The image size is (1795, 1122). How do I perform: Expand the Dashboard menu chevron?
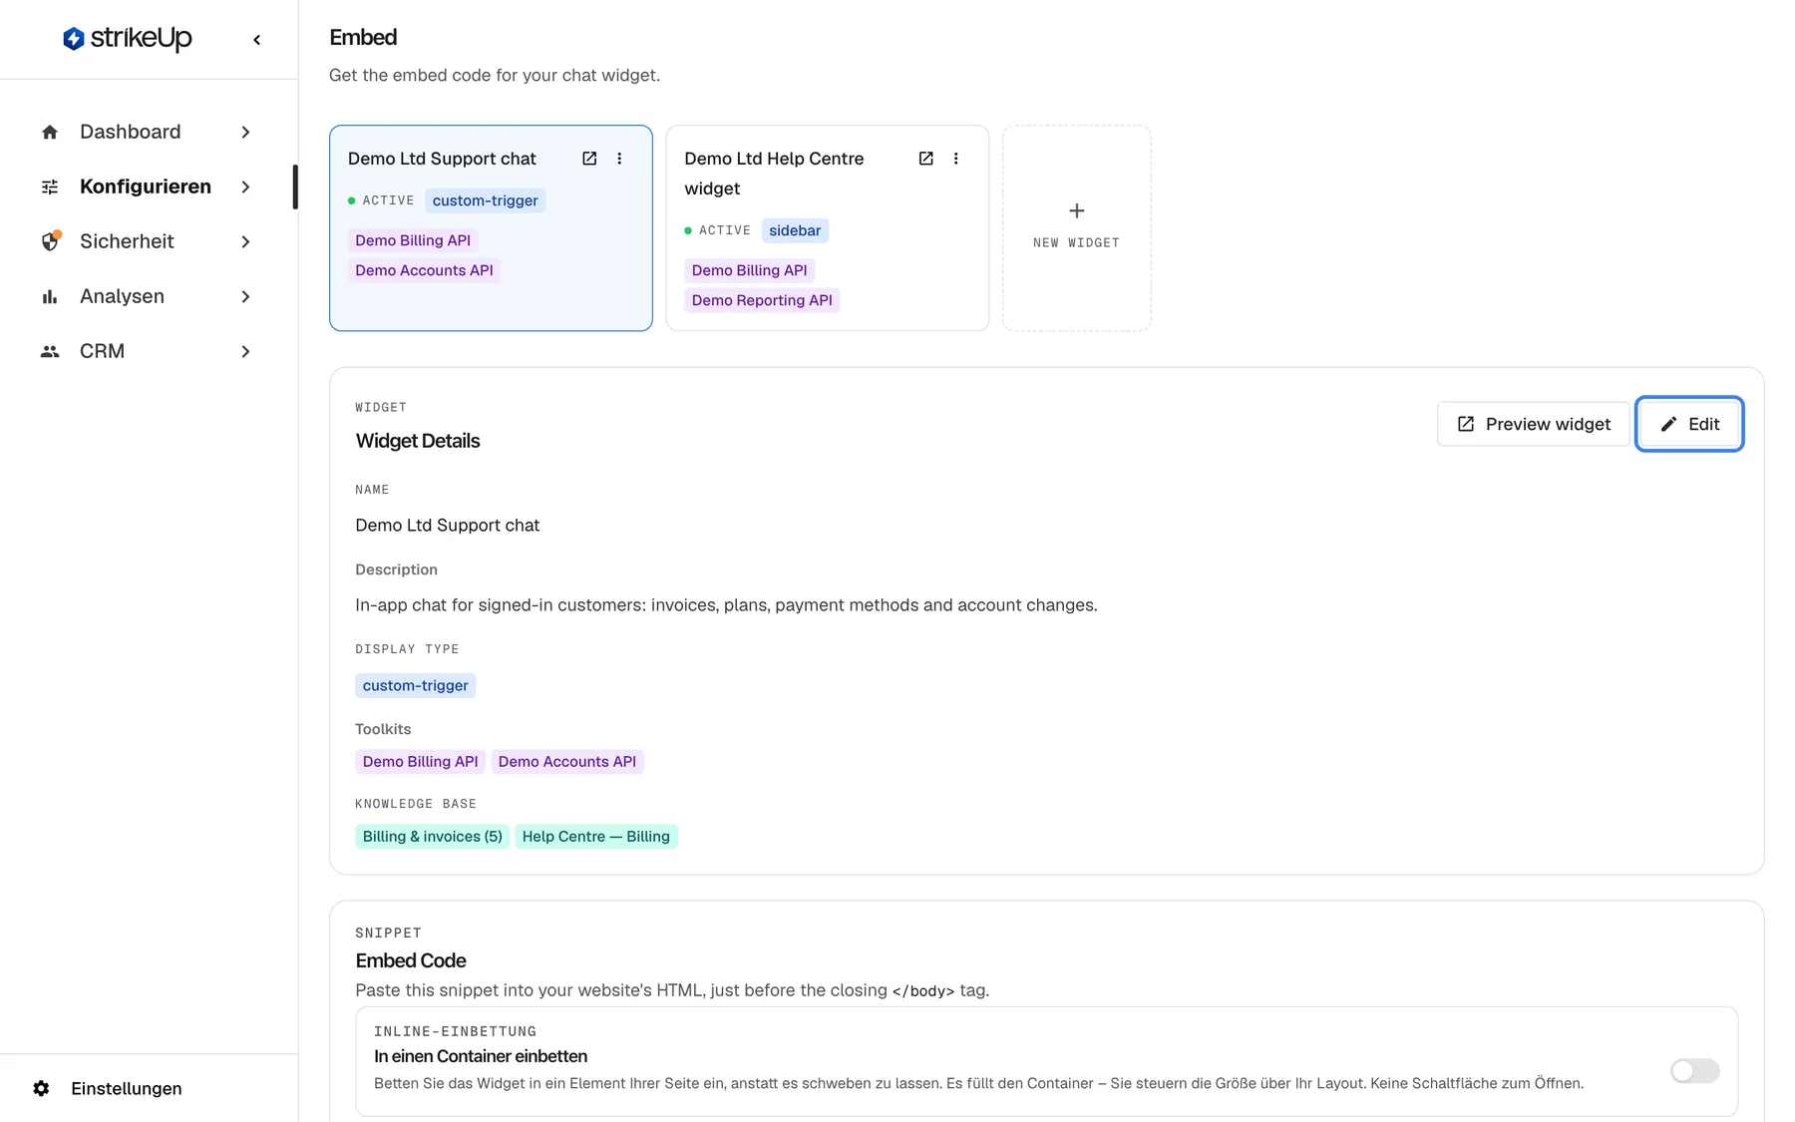coord(245,132)
